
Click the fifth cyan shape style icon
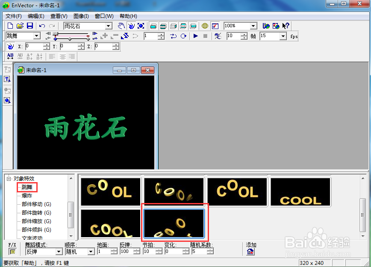(x=193, y=26)
